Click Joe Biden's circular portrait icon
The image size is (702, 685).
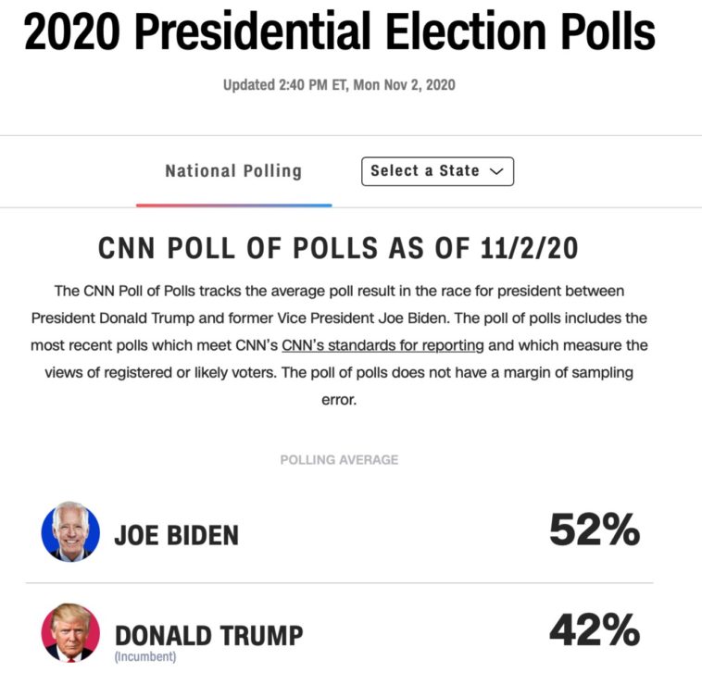pos(70,531)
